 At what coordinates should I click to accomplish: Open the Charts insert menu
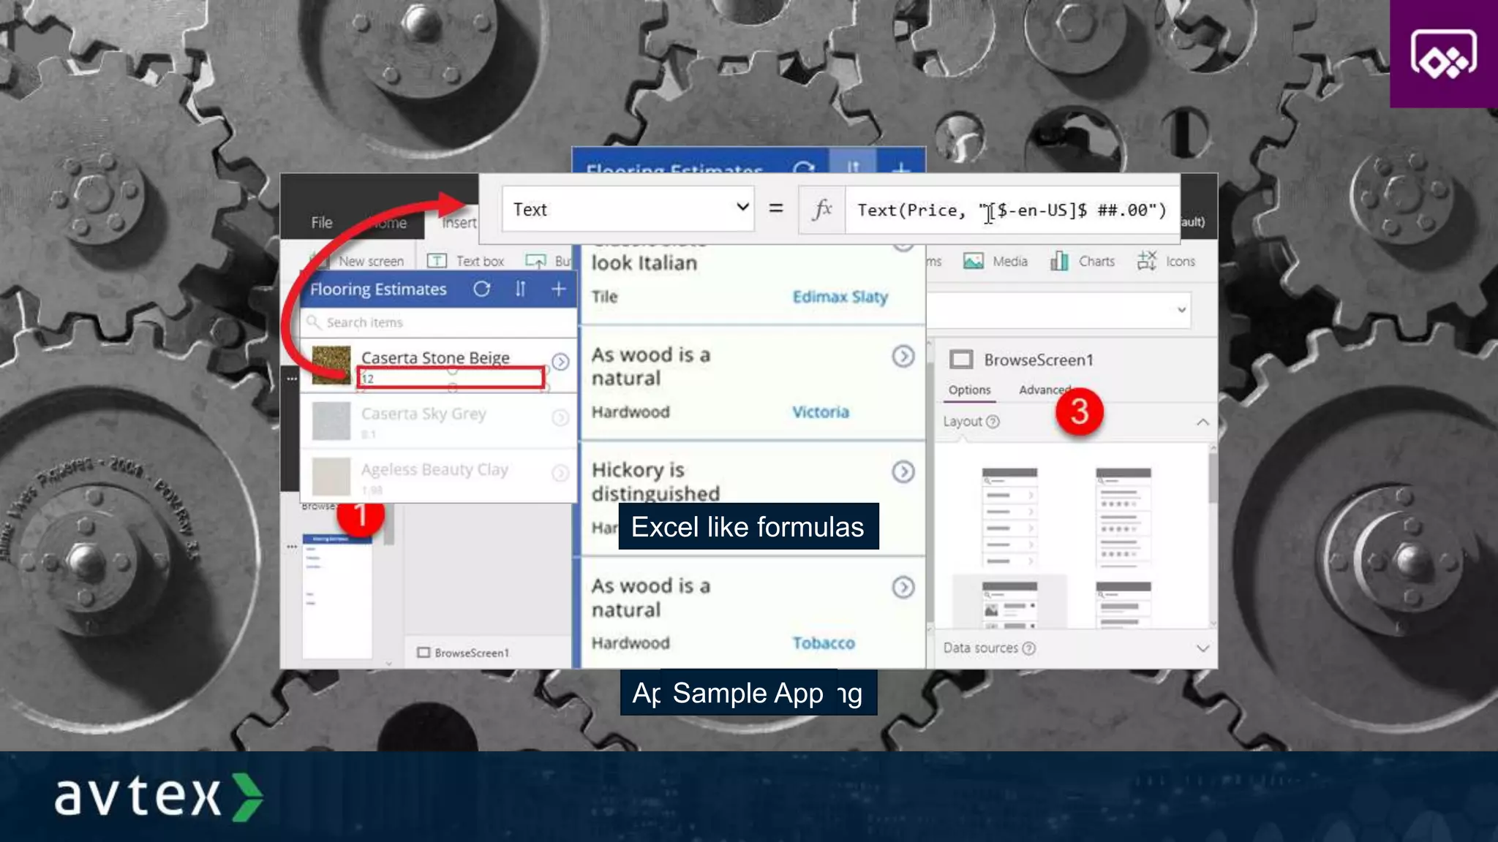(x=1083, y=261)
